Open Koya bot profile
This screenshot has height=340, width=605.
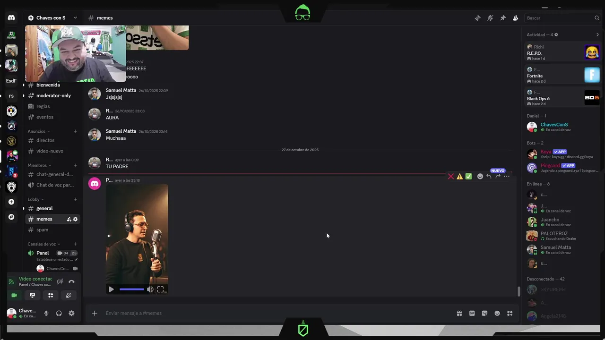[x=563, y=154]
